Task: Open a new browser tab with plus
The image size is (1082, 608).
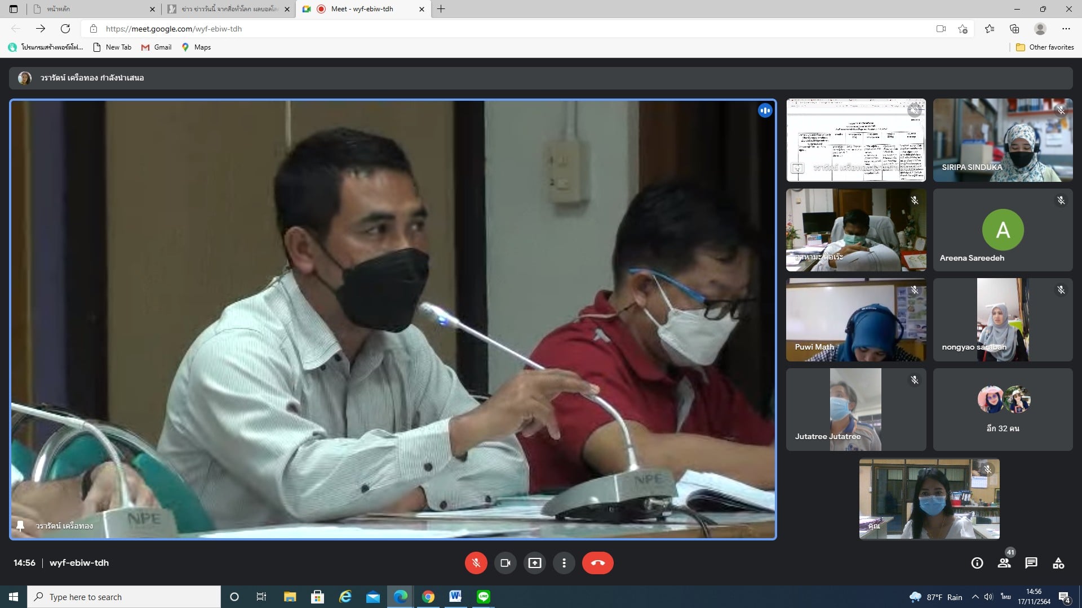Action: click(441, 9)
